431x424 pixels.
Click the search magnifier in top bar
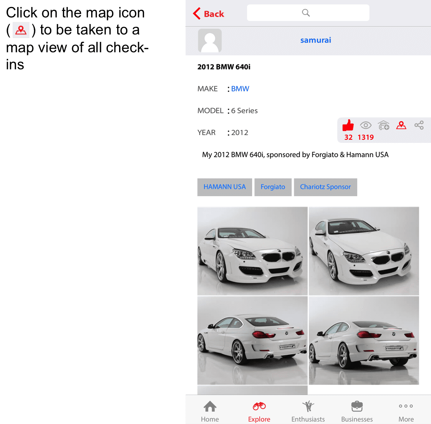tap(306, 12)
